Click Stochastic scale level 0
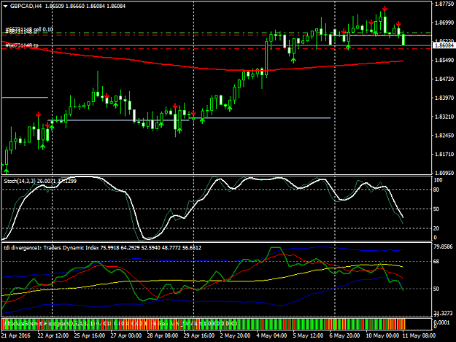This screenshot has width=456, height=342. click(435, 238)
